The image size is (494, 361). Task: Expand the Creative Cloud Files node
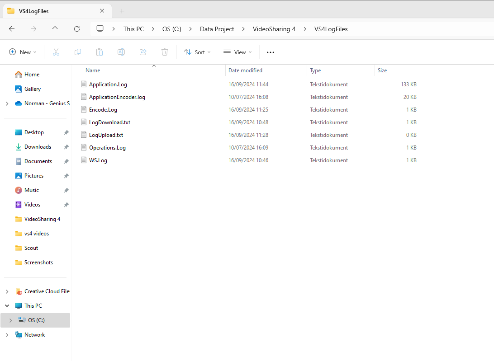7,291
